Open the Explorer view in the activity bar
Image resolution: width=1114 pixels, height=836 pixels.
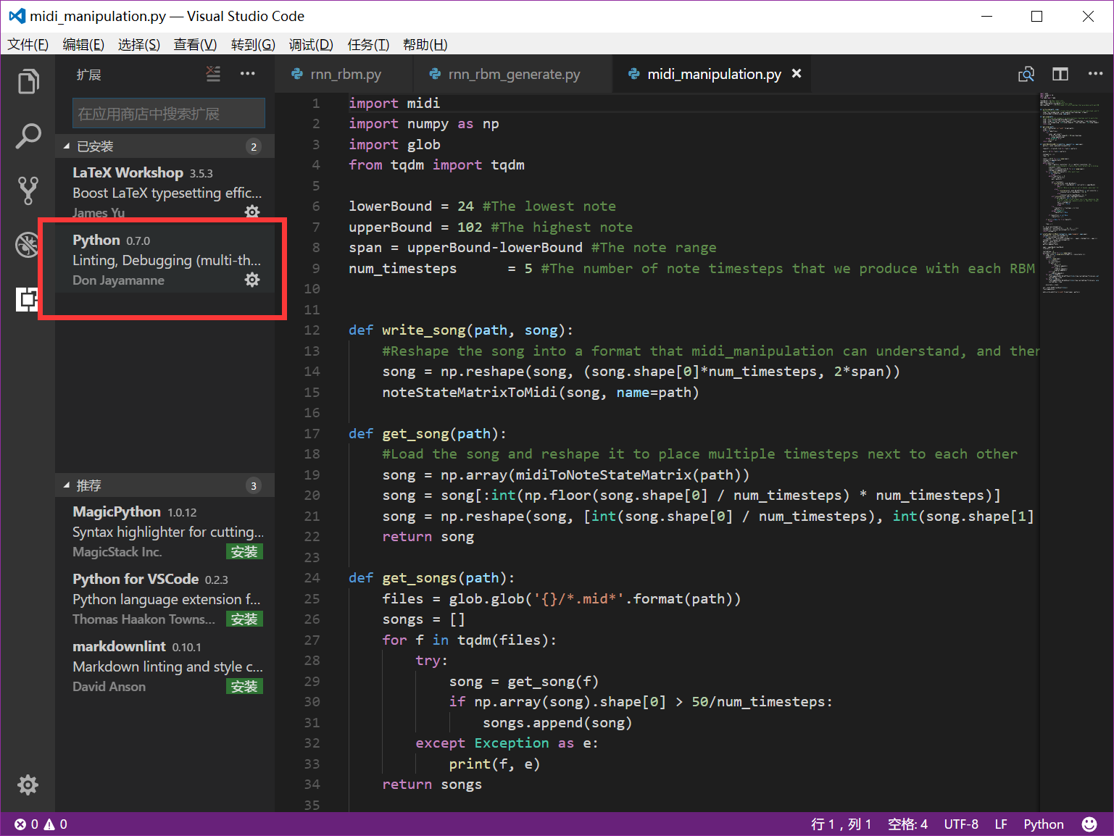[x=28, y=81]
